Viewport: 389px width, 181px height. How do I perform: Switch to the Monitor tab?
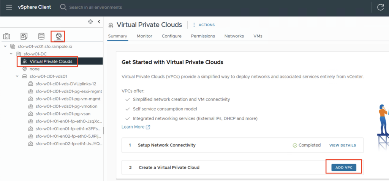point(144,36)
